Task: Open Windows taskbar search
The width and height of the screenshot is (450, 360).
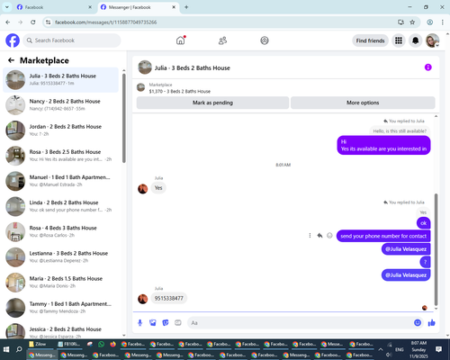Action: [x=19, y=349]
